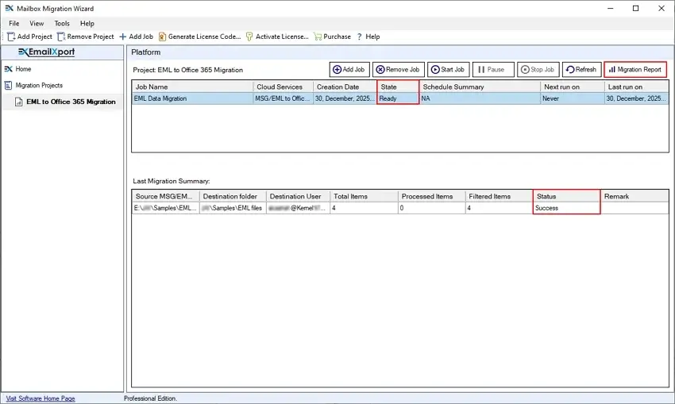Click the Purchase toolbar label

337,37
